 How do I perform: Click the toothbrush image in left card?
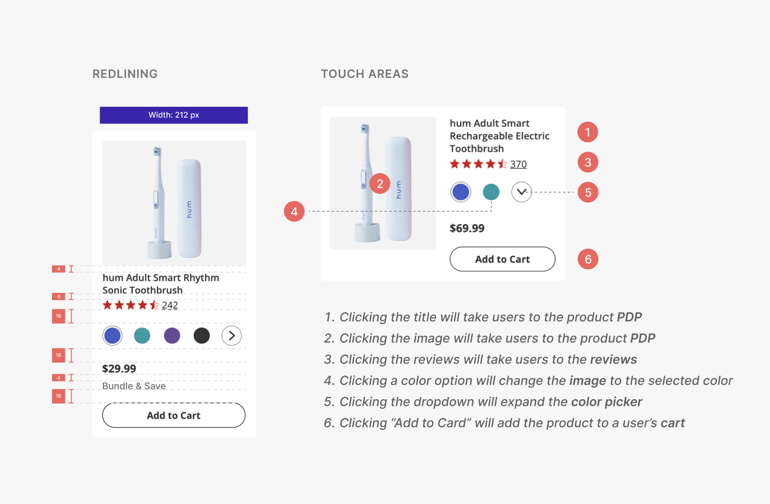tap(174, 202)
